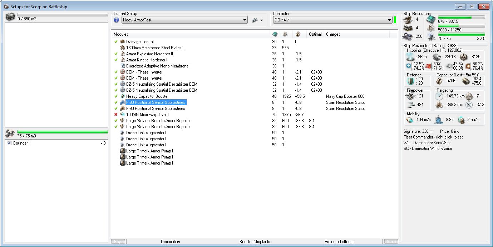Click the defence icon in the Defence group
This screenshot has height=247, width=493.
[410, 81]
